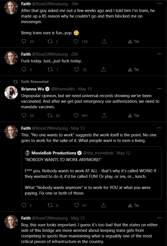Screen dimensions: 167x246
Task: Open the quoted MovieBob Productions tweet
Action: (92, 173)
